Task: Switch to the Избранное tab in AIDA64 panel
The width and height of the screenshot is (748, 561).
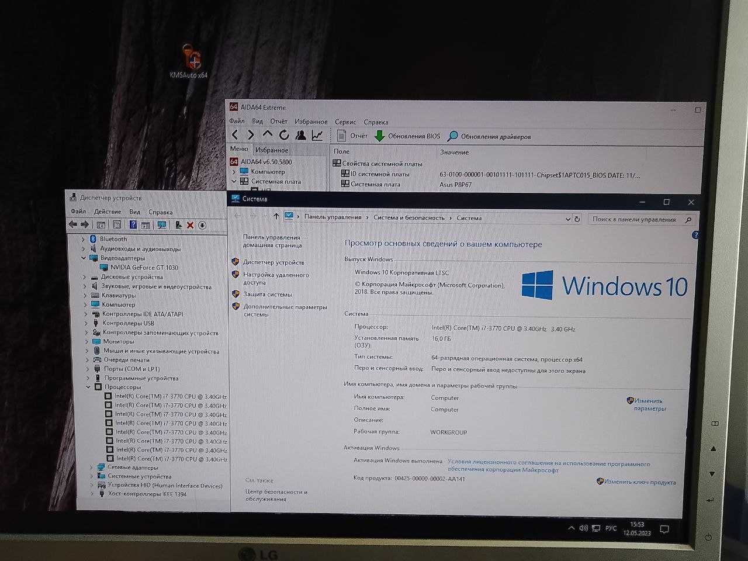Action: [x=272, y=150]
